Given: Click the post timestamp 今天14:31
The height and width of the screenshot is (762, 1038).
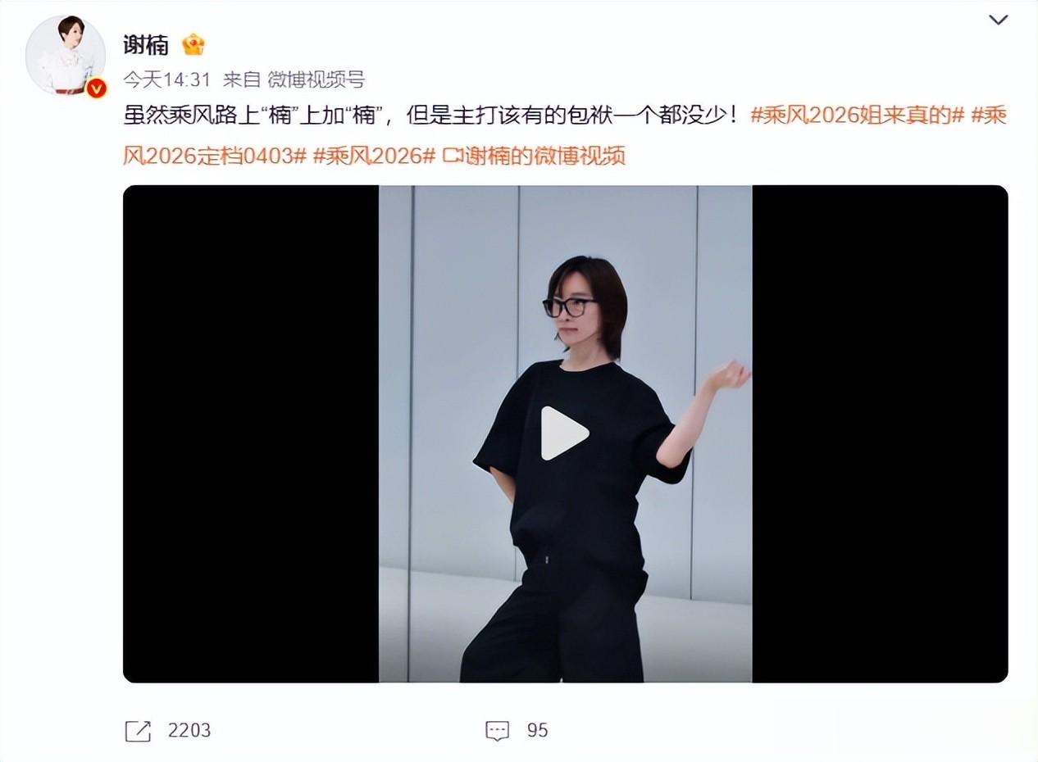Looking at the screenshot, I should 167,79.
